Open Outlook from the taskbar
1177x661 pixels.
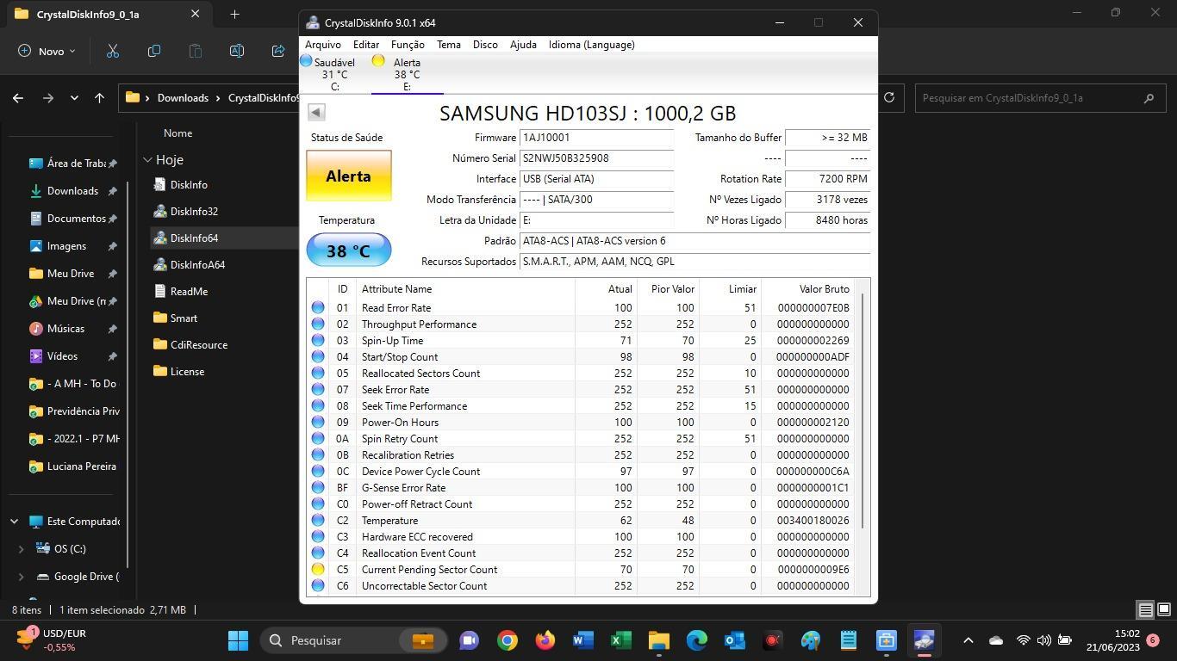click(735, 640)
